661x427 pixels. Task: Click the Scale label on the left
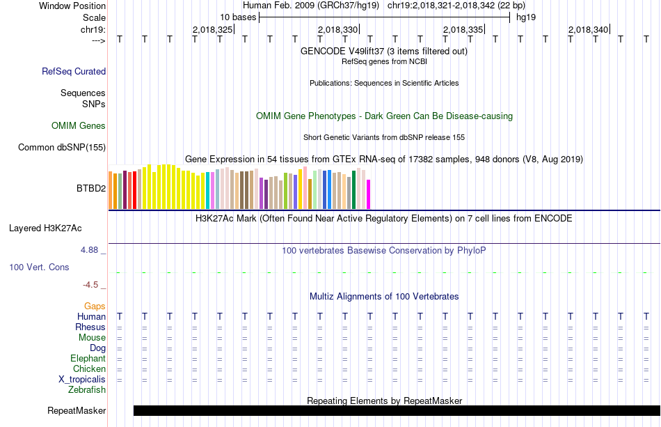[95, 17]
